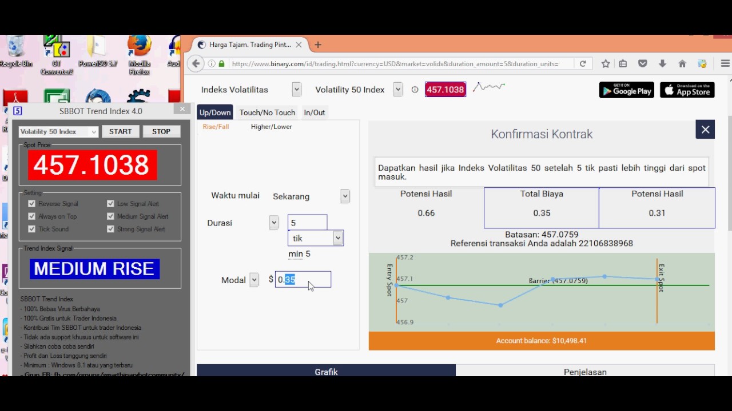The width and height of the screenshot is (732, 411).
Task: Click the site info icon in address bar
Action: pyautogui.click(x=212, y=64)
